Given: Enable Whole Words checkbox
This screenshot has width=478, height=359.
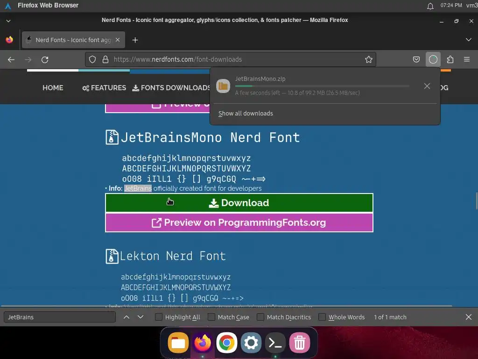Looking at the screenshot, I should [x=322, y=317].
